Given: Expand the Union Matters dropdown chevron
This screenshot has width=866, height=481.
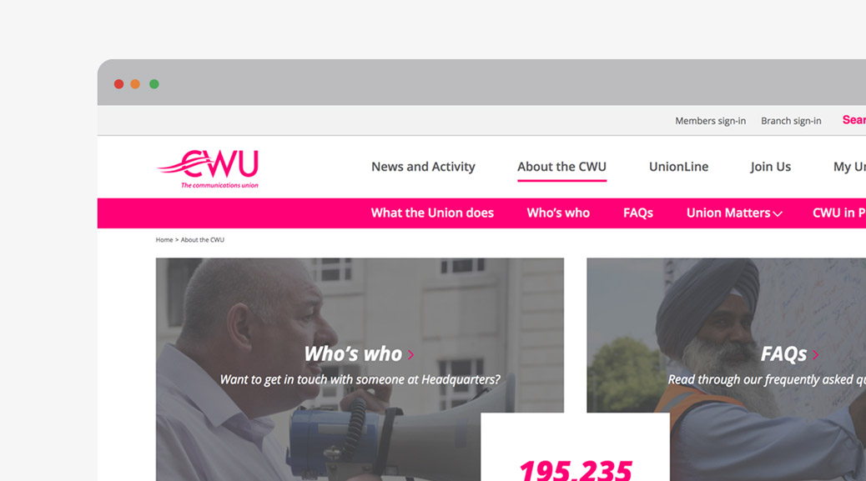Looking at the screenshot, I should [778, 214].
